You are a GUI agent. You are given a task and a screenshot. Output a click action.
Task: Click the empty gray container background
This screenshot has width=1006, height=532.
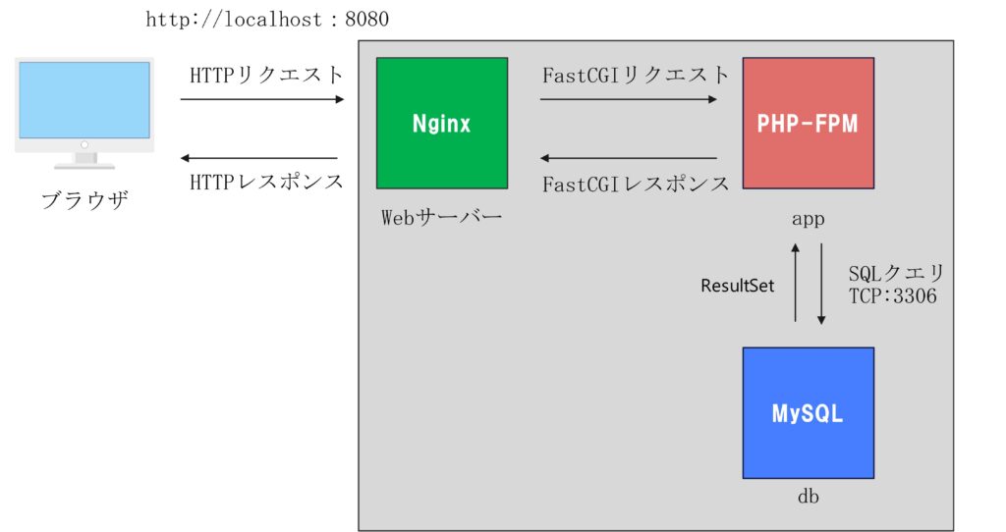point(545,385)
